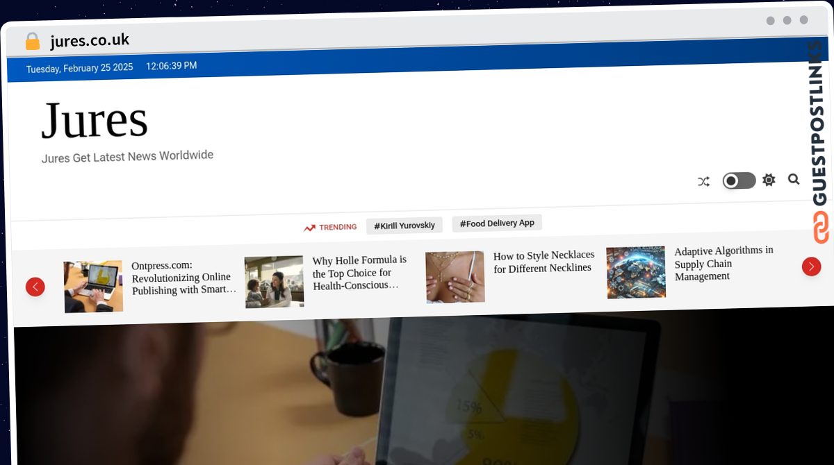Open the #Kirill Yurovskiy trending tag
834x465 pixels.
(404, 226)
